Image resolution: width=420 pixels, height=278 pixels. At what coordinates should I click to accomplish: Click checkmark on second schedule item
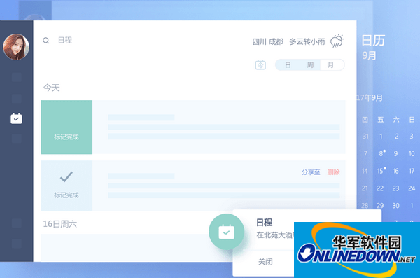pyautogui.click(x=66, y=176)
